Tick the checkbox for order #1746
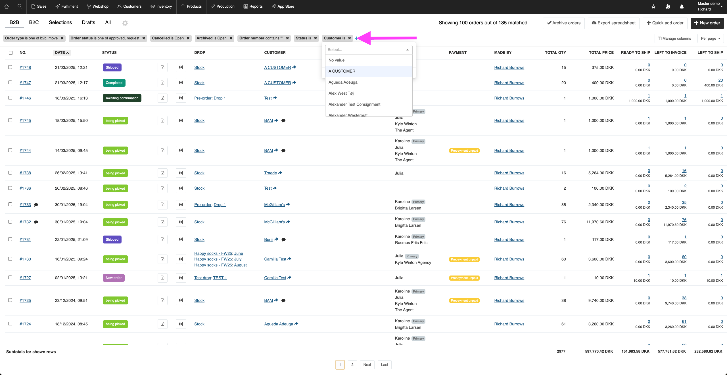 point(10,98)
